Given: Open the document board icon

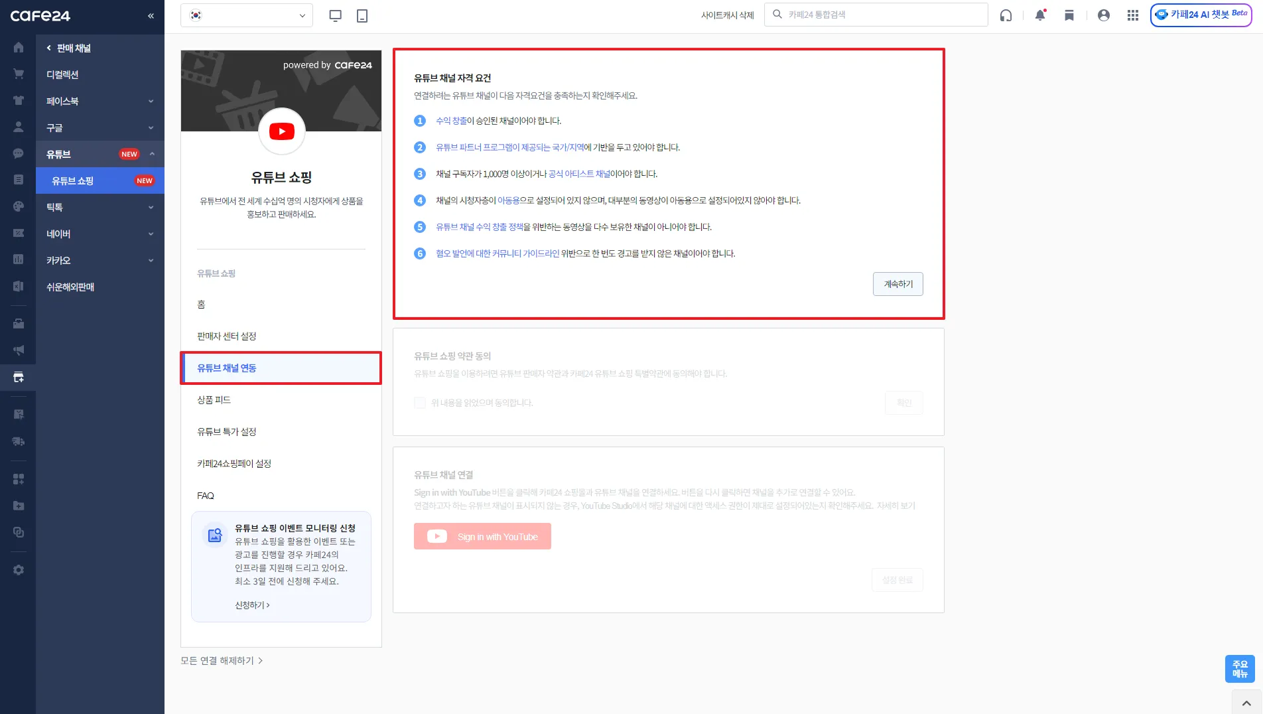Looking at the screenshot, I should point(19,180).
